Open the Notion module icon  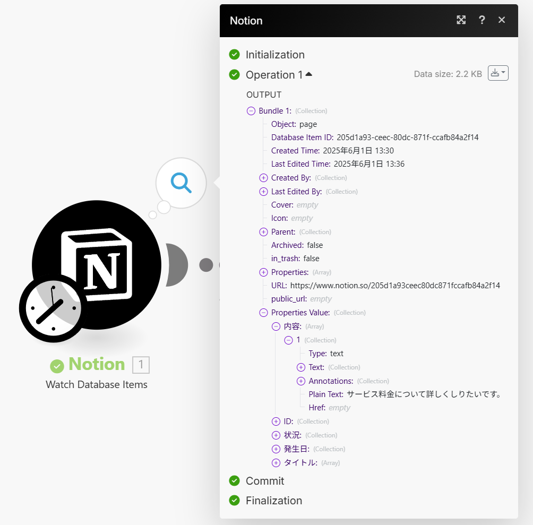(97, 265)
